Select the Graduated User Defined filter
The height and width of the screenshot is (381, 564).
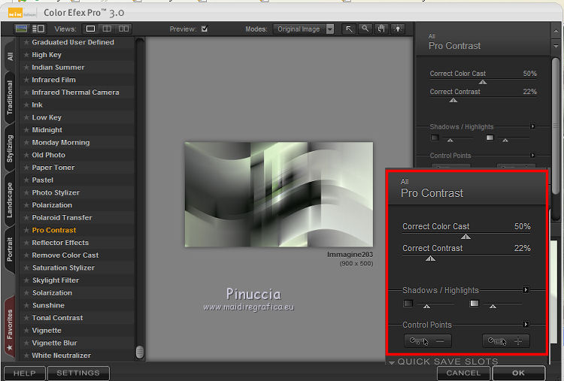[x=73, y=42]
